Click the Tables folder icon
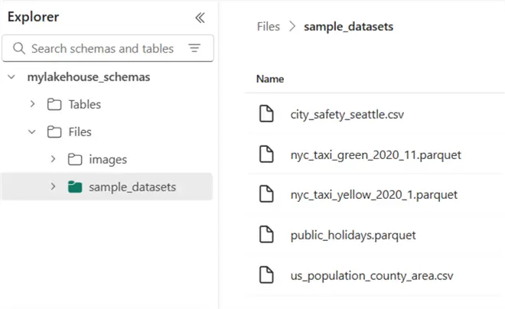Screen dimensions: 505x309 [54, 104]
